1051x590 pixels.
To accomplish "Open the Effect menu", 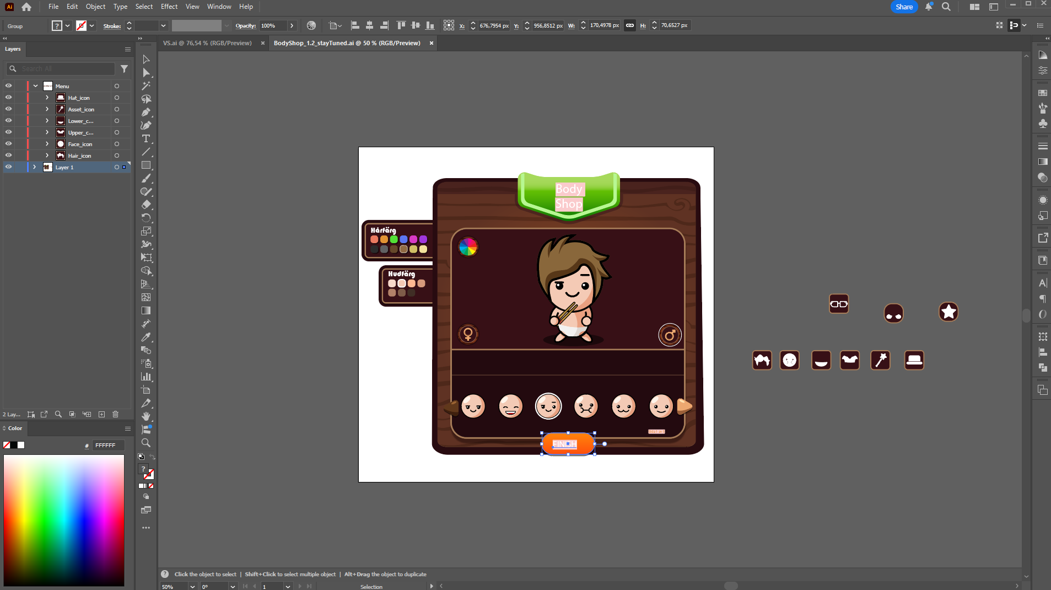I will pyautogui.click(x=169, y=7).
